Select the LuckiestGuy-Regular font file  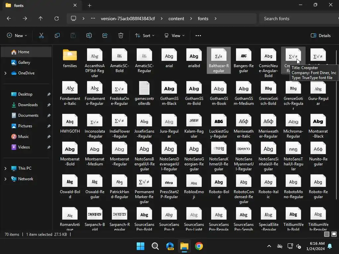tap(219, 126)
